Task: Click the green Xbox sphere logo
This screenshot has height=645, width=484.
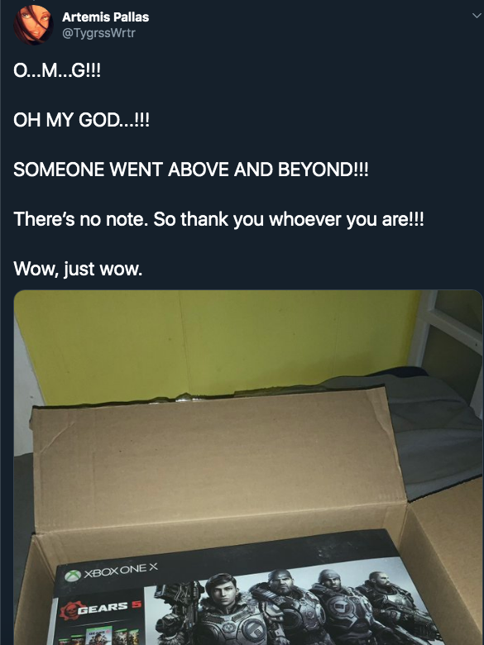Action: point(73,575)
